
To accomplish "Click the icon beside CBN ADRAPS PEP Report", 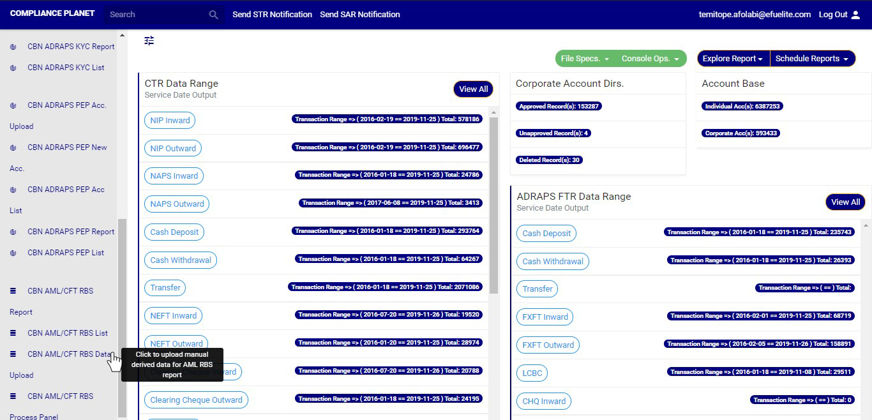I will pos(13,232).
